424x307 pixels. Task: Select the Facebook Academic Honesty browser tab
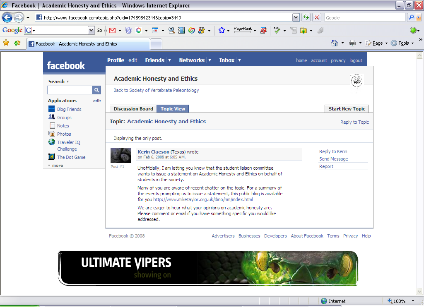click(x=88, y=44)
